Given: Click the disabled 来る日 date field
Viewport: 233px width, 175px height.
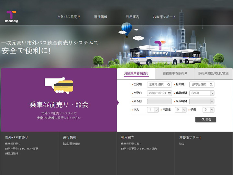Looking at the screenshot, I should coord(159,101).
